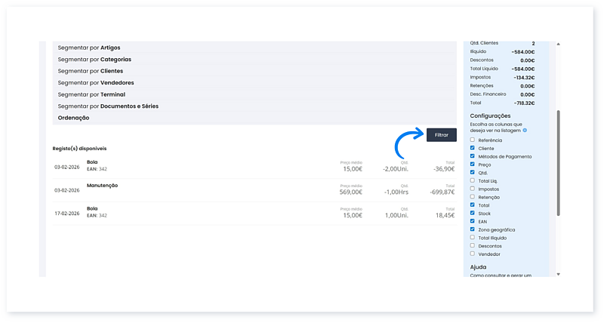
Task: Check the Impostos column checkbox
Action: coord(473,189)
